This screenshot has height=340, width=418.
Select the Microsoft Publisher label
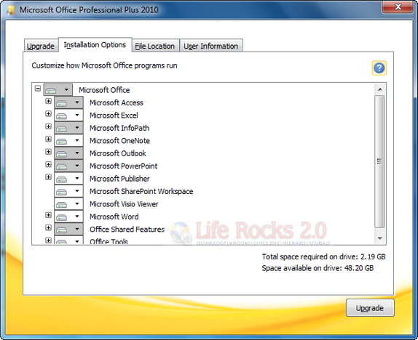tap(119, 179)
